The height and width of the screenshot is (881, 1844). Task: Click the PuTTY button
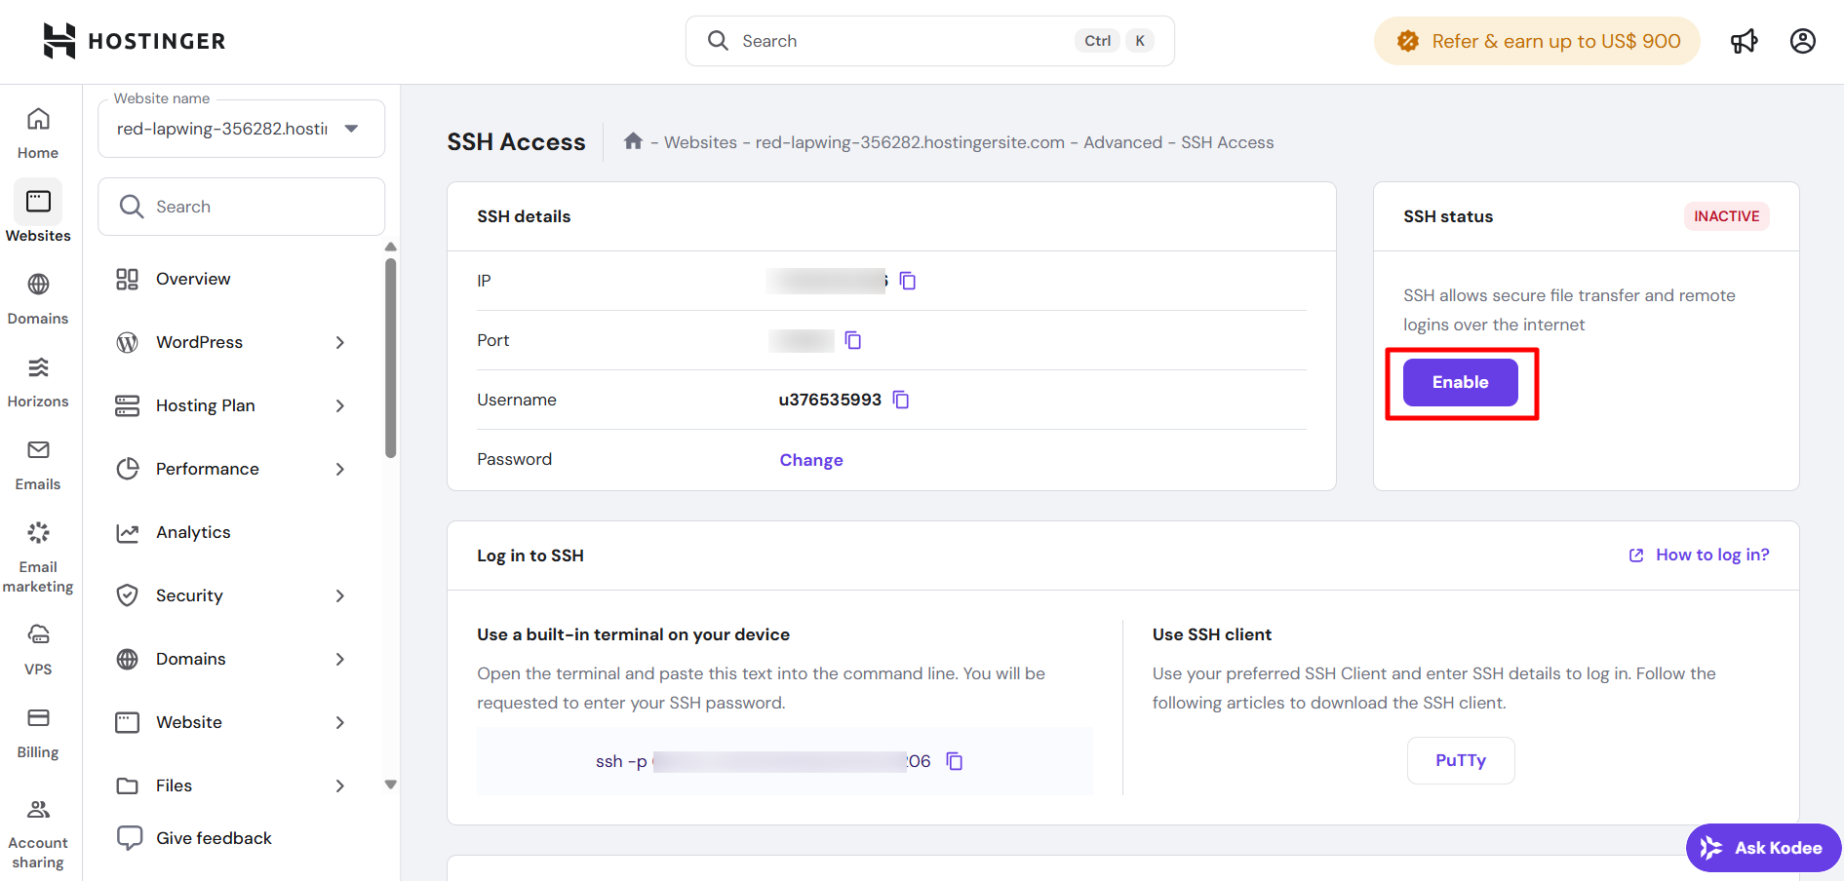click(1461, 760)
